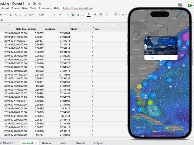The height and width of the screenshot is (145, 194).
Task: Tap shark photo in phone popup
Action: (x=161, y=46)
